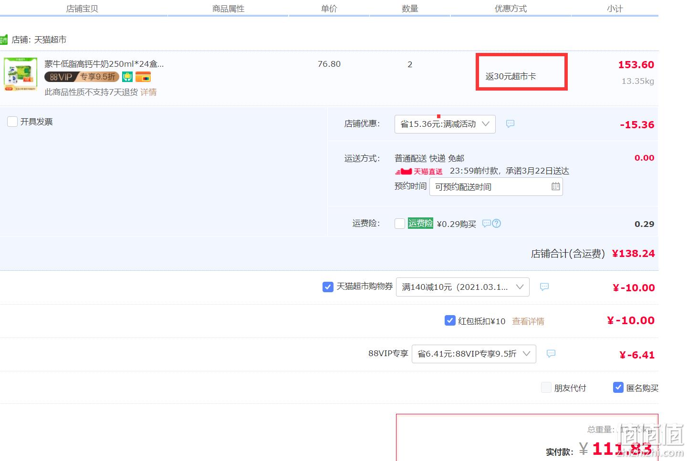688x461 pixels.
Task: Click the weight 13.35kg
Action: [638, 81]
